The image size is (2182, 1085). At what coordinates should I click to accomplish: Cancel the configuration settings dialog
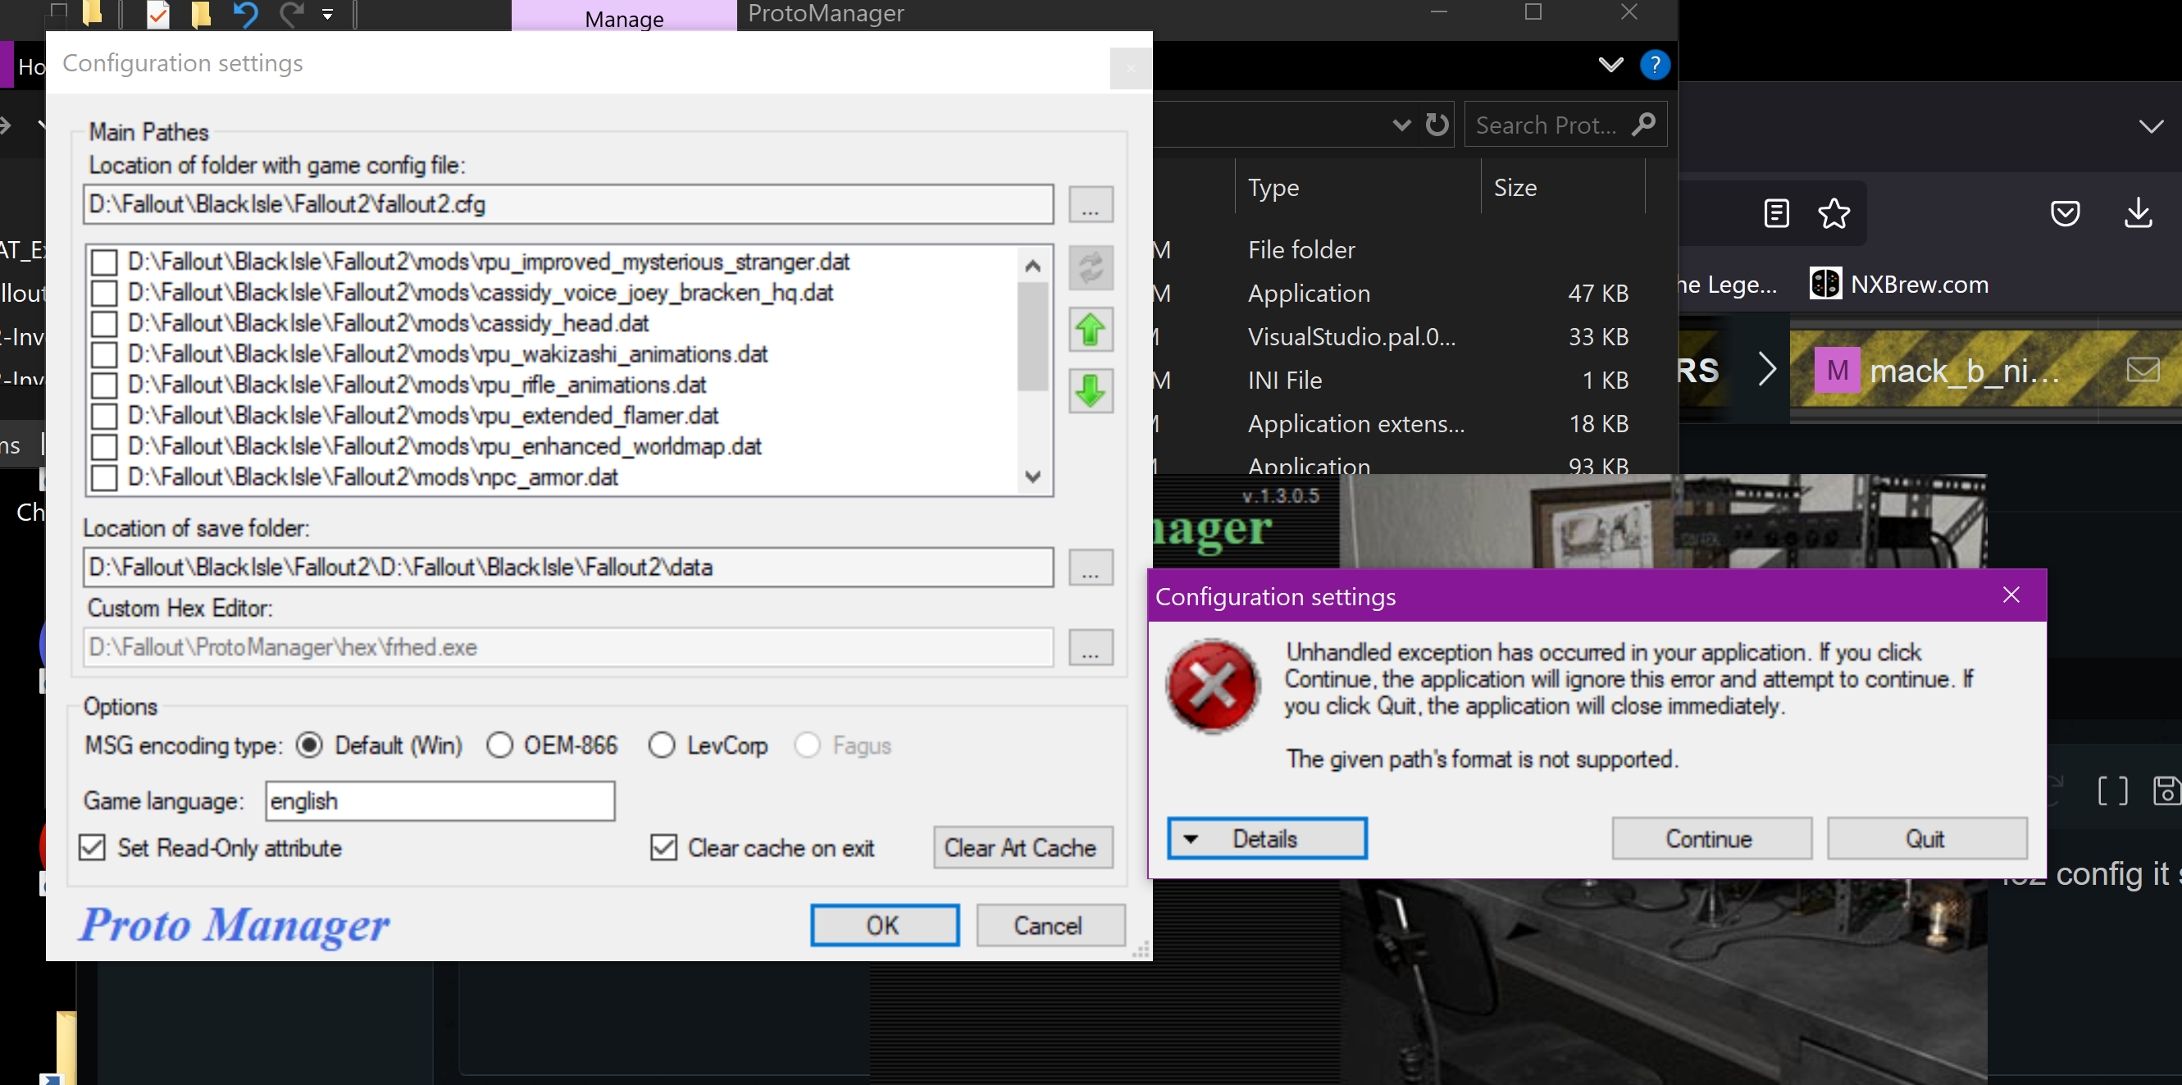(x=1050, y=926)
